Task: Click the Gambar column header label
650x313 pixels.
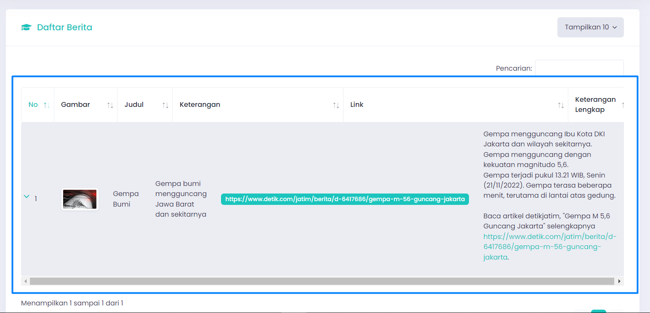Action: point(75,105)
